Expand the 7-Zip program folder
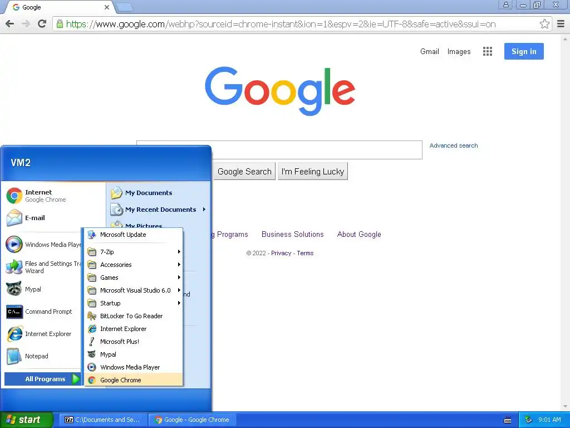The height and width of the screenshot is (428, 570). pyautogui.click(x=134, y=252)
